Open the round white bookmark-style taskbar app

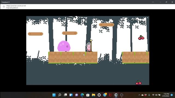click(x=99, y=95)
